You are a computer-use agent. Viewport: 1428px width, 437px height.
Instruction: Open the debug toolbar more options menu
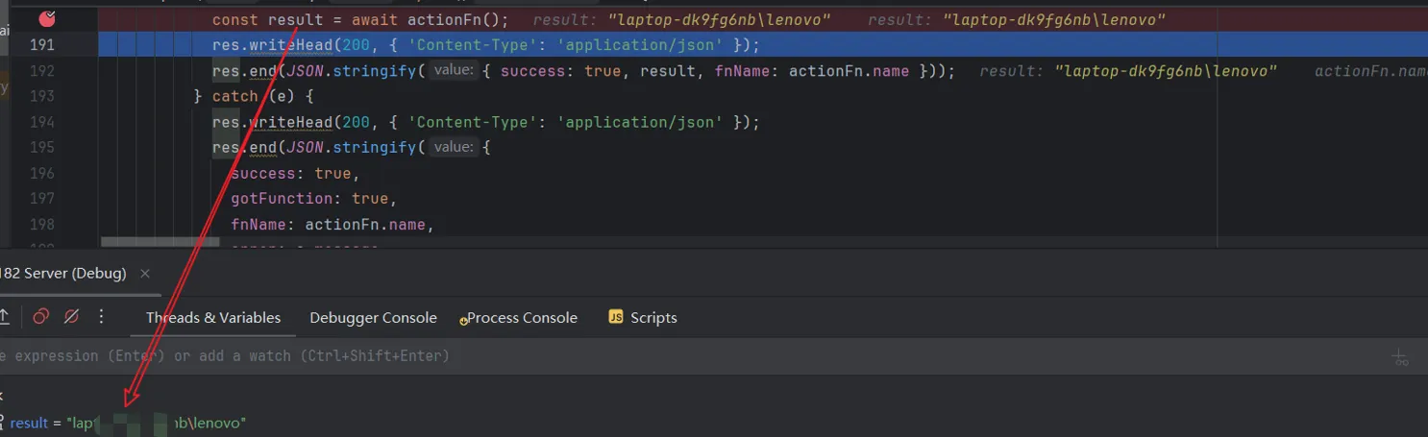(x=102, y=317)
